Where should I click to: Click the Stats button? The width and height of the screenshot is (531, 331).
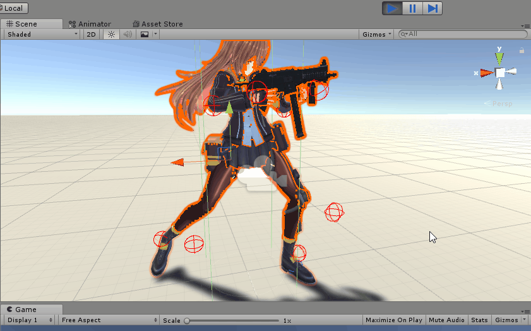[479, 320]
